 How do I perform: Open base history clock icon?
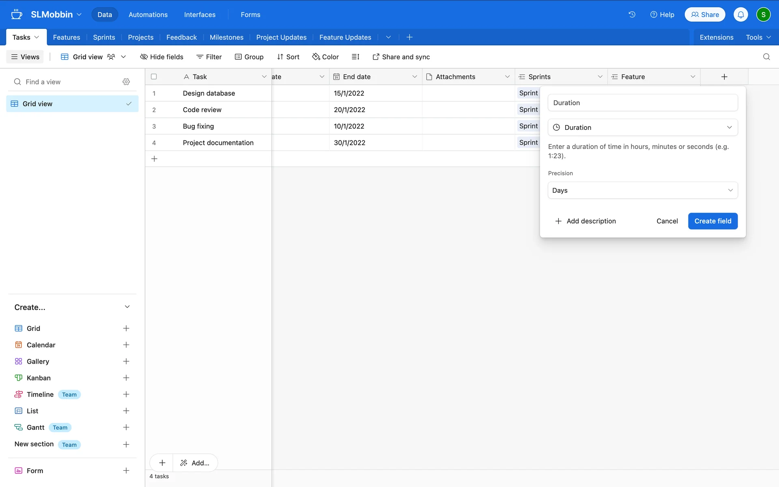click(632, 15)
